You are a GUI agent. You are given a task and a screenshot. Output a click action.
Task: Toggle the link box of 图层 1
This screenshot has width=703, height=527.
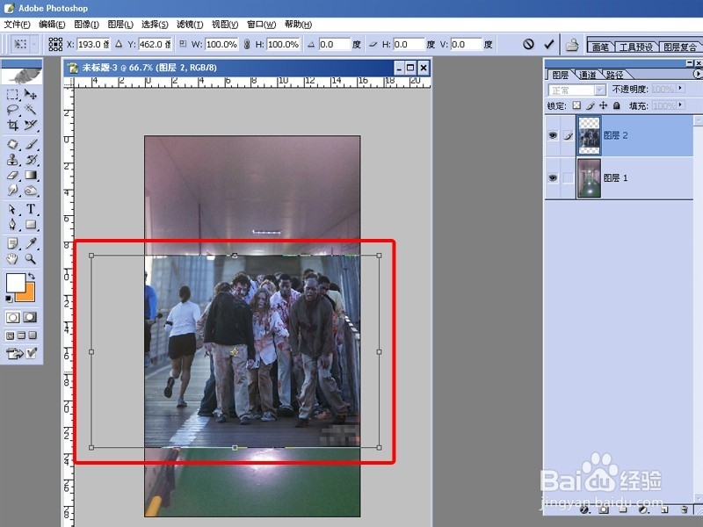point(568,178)
